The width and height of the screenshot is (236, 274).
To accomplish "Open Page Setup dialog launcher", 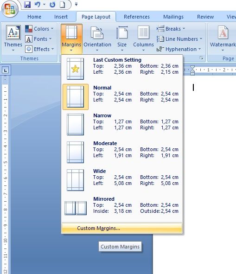I will 201,58.
